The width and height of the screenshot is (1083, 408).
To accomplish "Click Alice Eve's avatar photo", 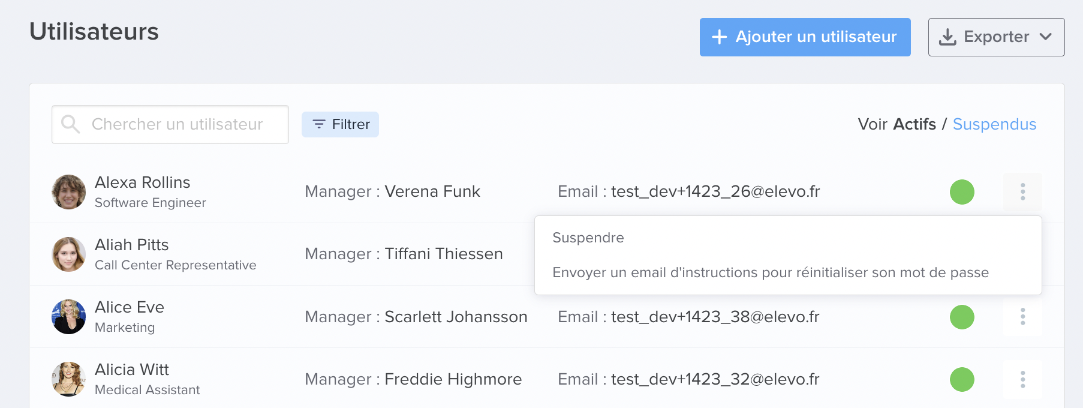I will point(68,317).
